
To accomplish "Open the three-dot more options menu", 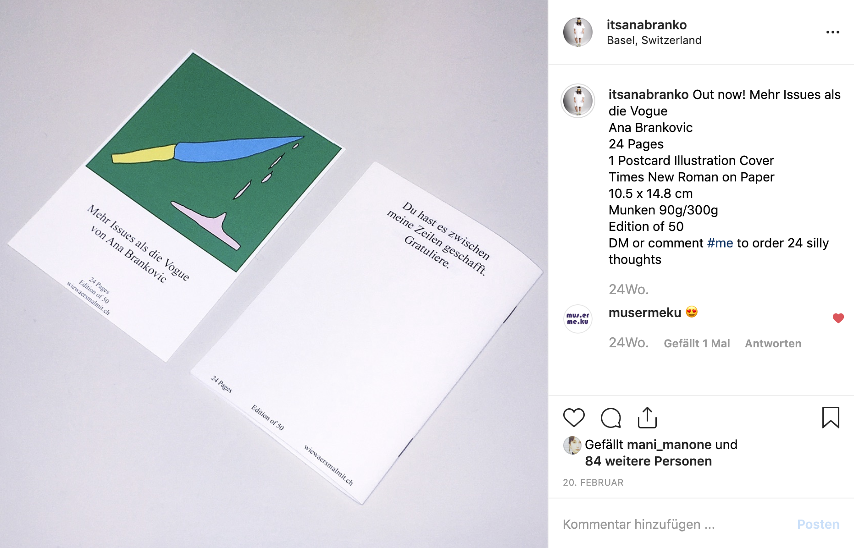I will (x=833, y=32).
